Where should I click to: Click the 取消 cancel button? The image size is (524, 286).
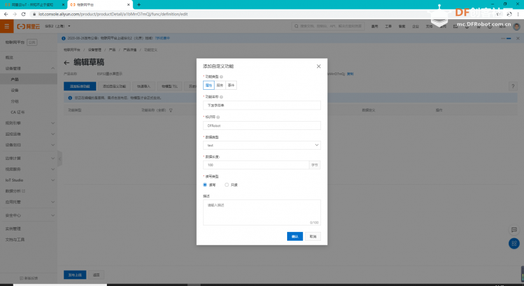pyautogui.click(x=313, y=236)
